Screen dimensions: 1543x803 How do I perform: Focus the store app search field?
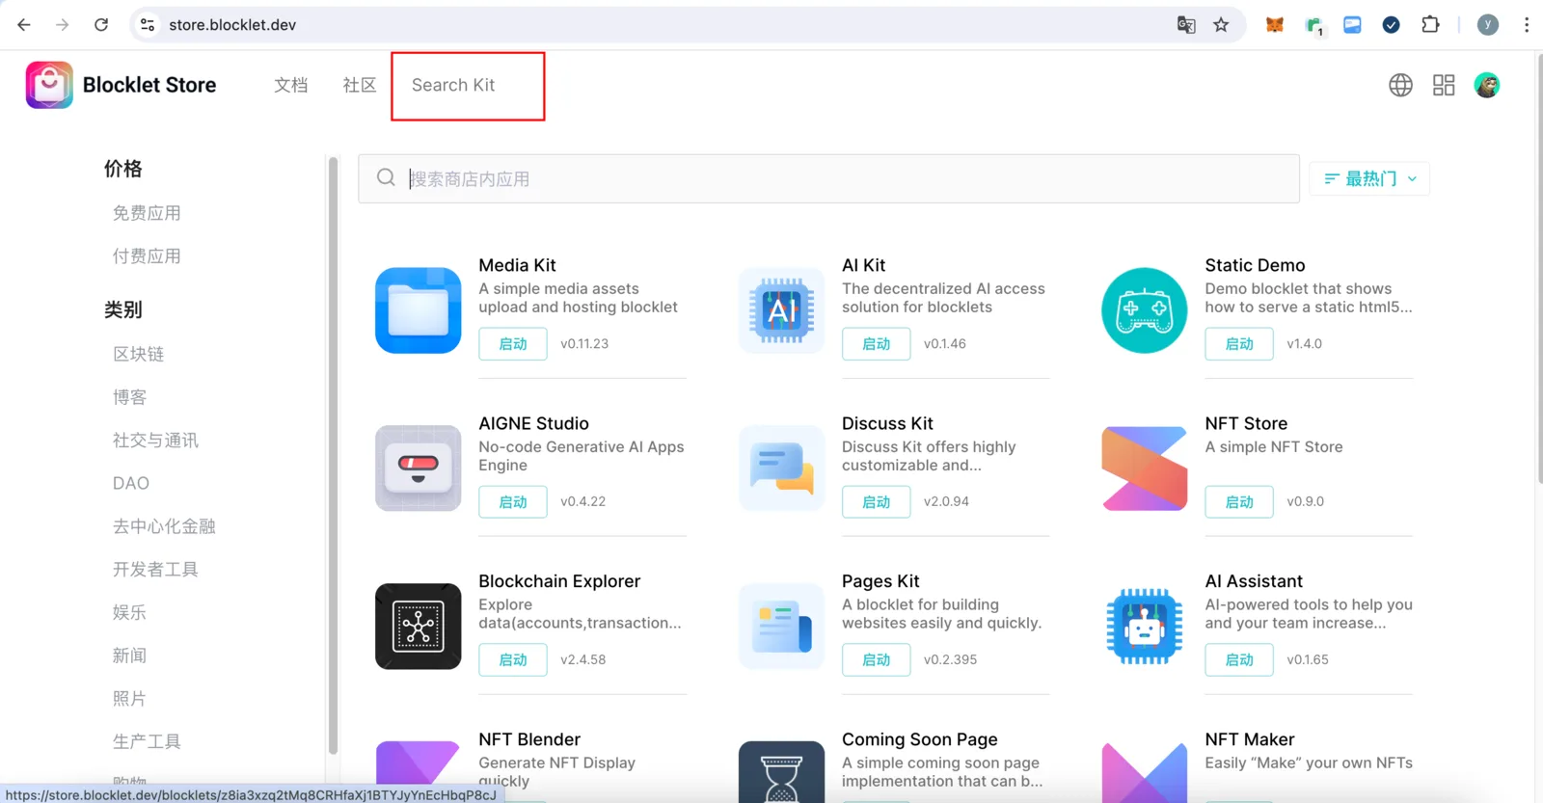pyautogui.click(x=828, y=178)
